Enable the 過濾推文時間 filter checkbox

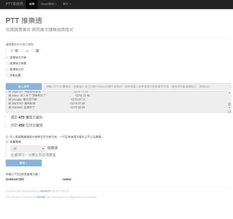pyautogui.click(x=7, y=63)
